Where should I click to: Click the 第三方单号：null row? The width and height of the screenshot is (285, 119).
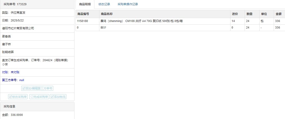click(x=37, y=80)
